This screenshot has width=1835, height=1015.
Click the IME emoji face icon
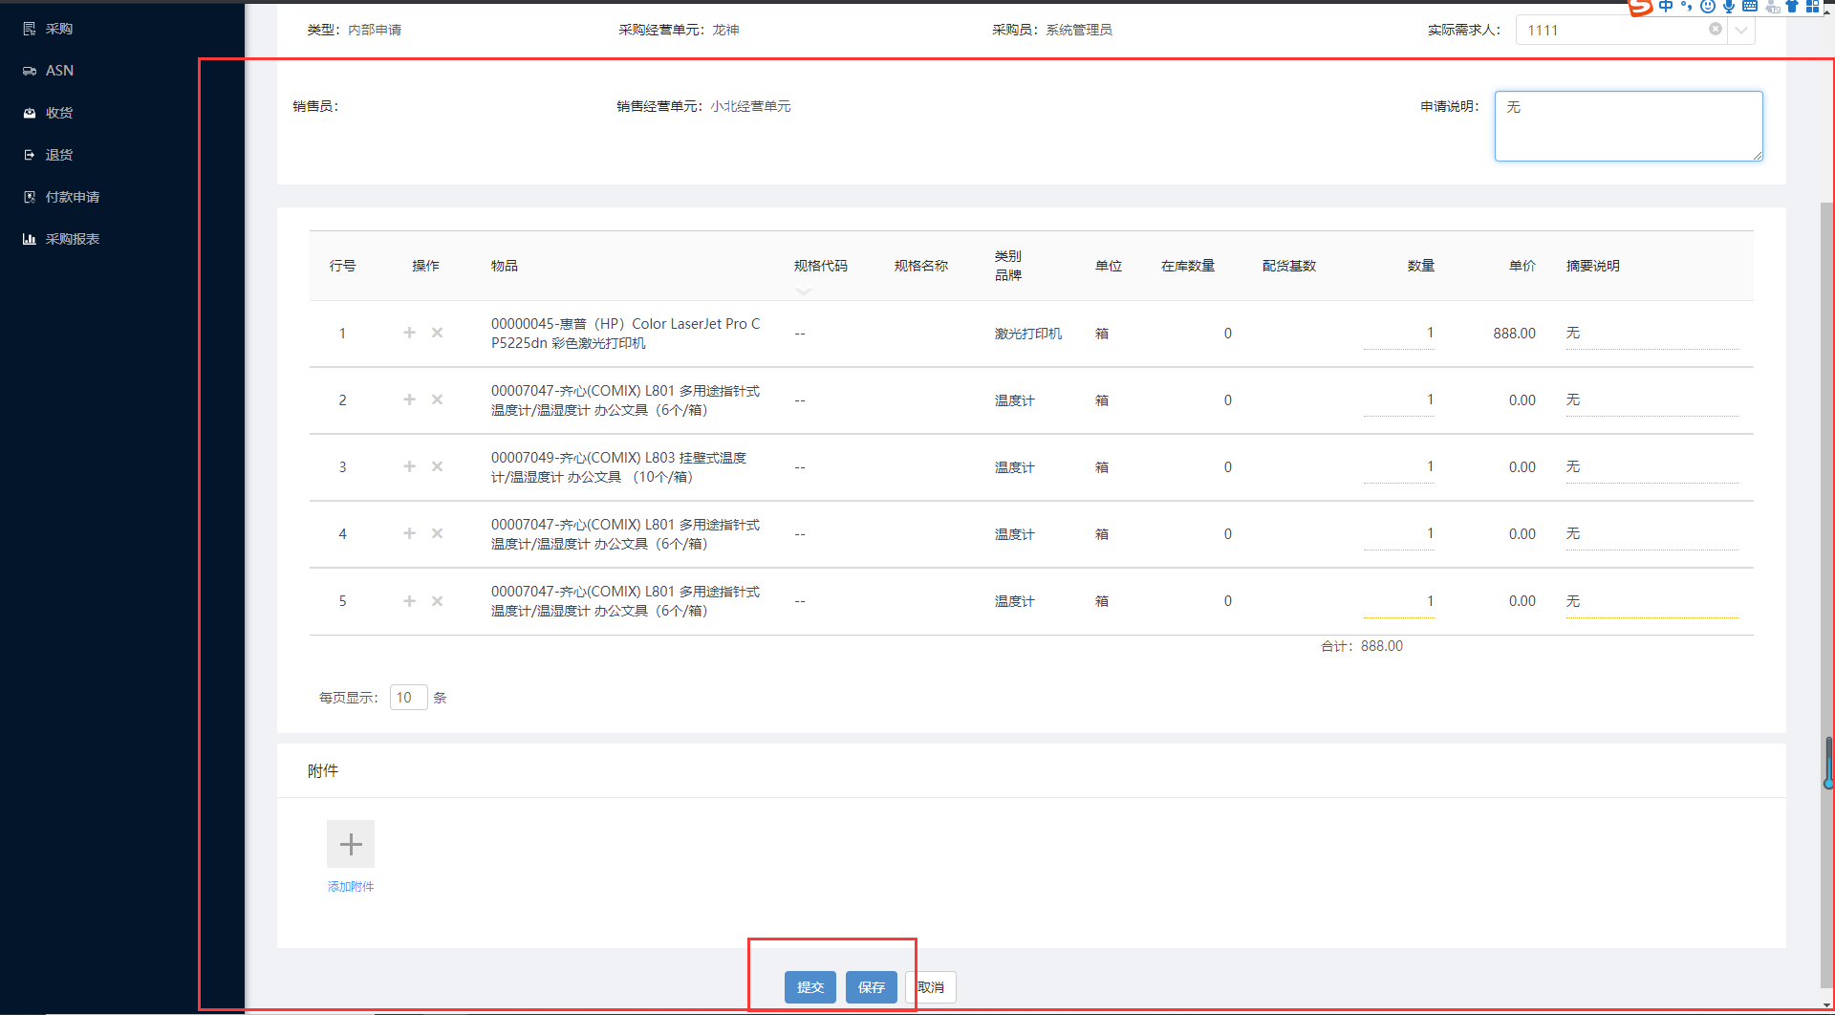click(1708, 7)
